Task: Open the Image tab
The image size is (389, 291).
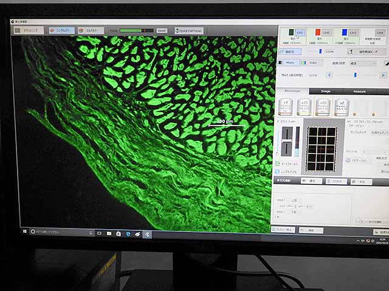Action: 326,92
